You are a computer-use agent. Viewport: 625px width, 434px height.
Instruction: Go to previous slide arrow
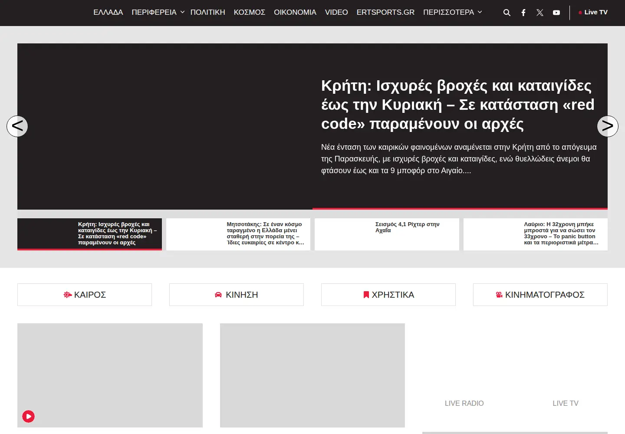point(17,126)
